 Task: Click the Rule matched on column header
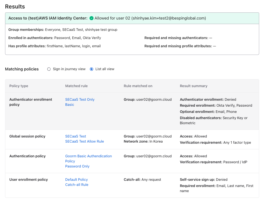138,86
